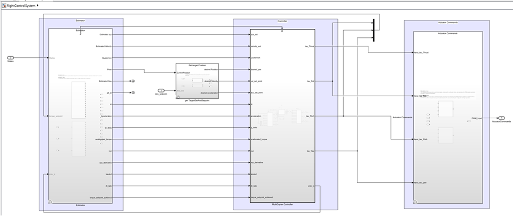
Task: Click the Set target Position block's corner badge
Action: tap(178, 97)
